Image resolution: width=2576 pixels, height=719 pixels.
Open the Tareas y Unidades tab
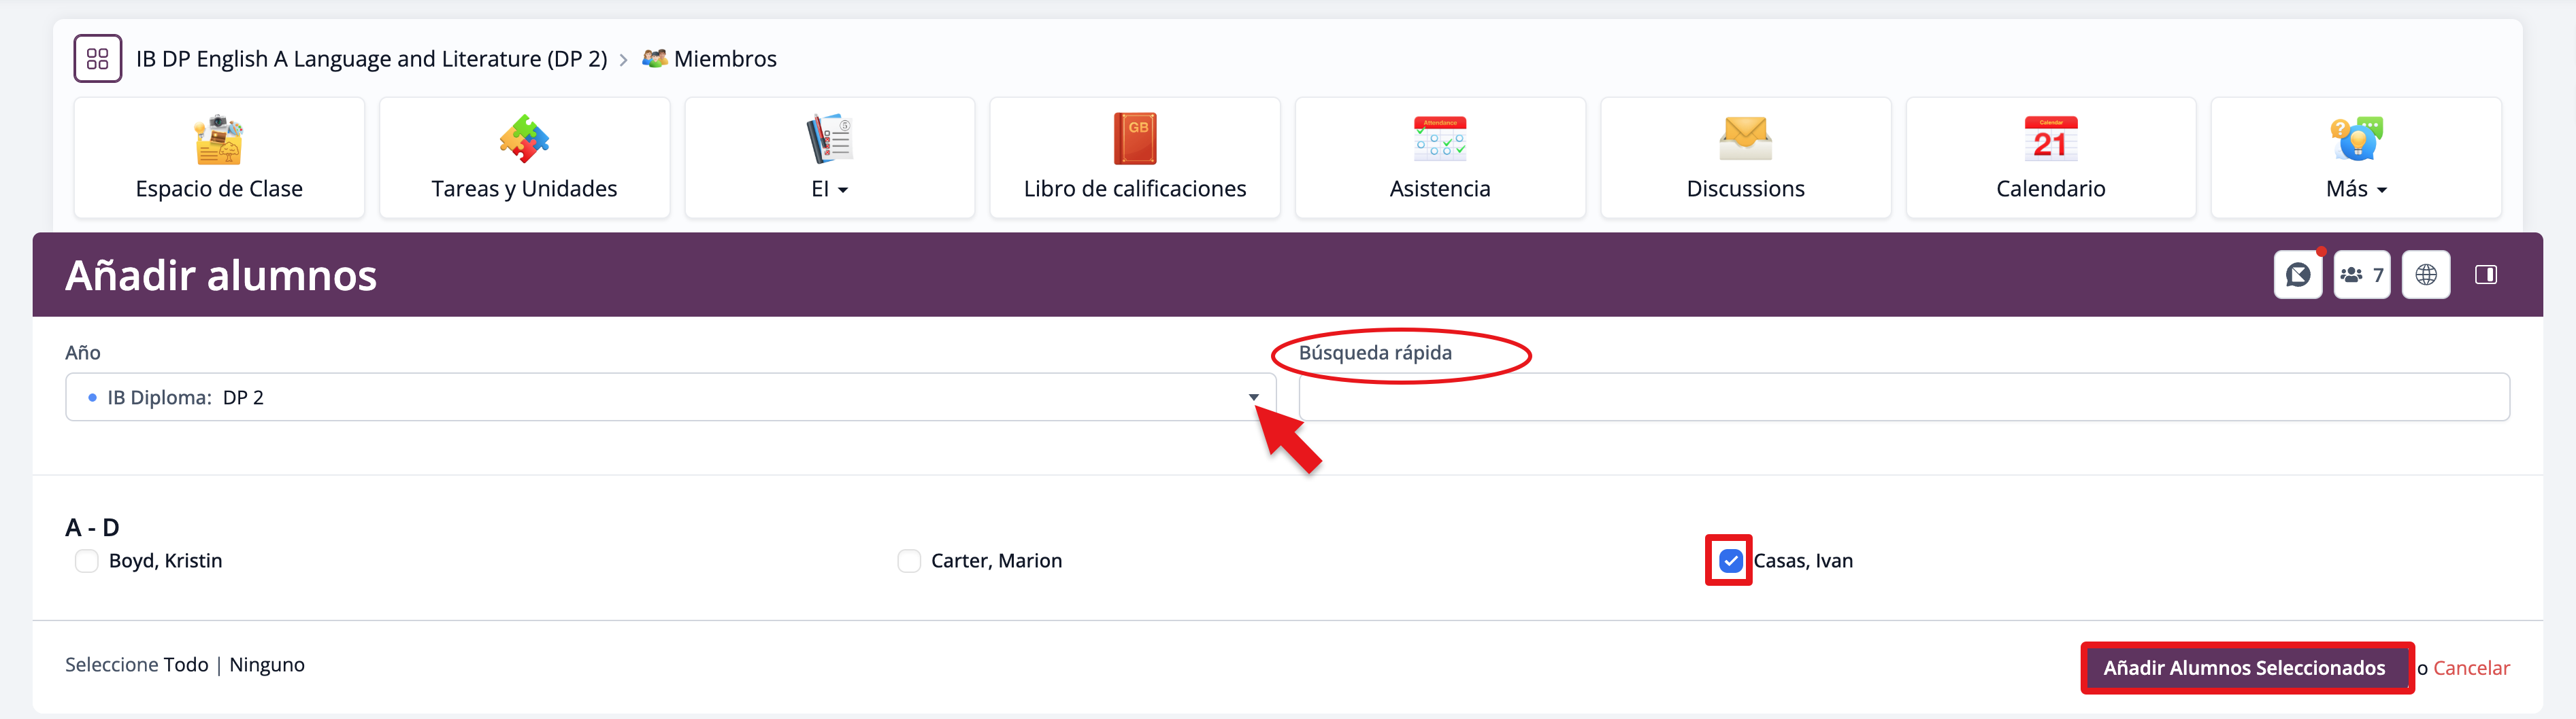click(524, 158)
